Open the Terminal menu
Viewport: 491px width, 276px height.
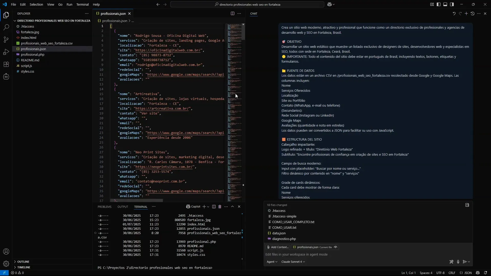(x=82, y=4)
